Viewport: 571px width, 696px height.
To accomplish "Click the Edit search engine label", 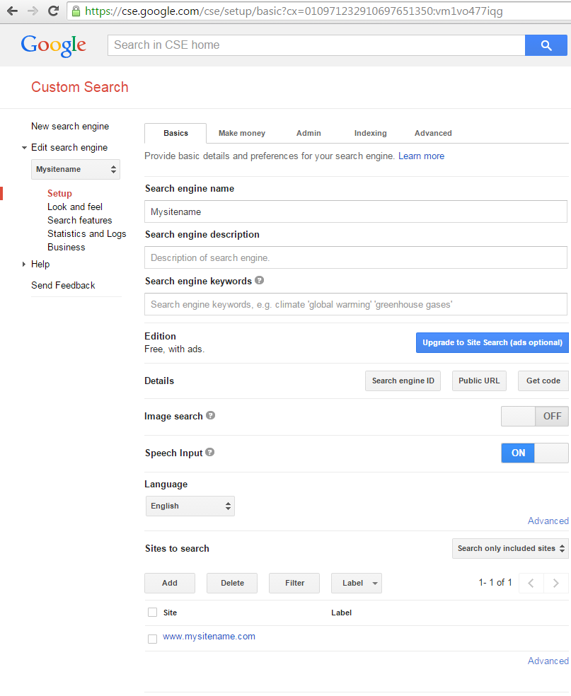I will click(x=69, y=148).
